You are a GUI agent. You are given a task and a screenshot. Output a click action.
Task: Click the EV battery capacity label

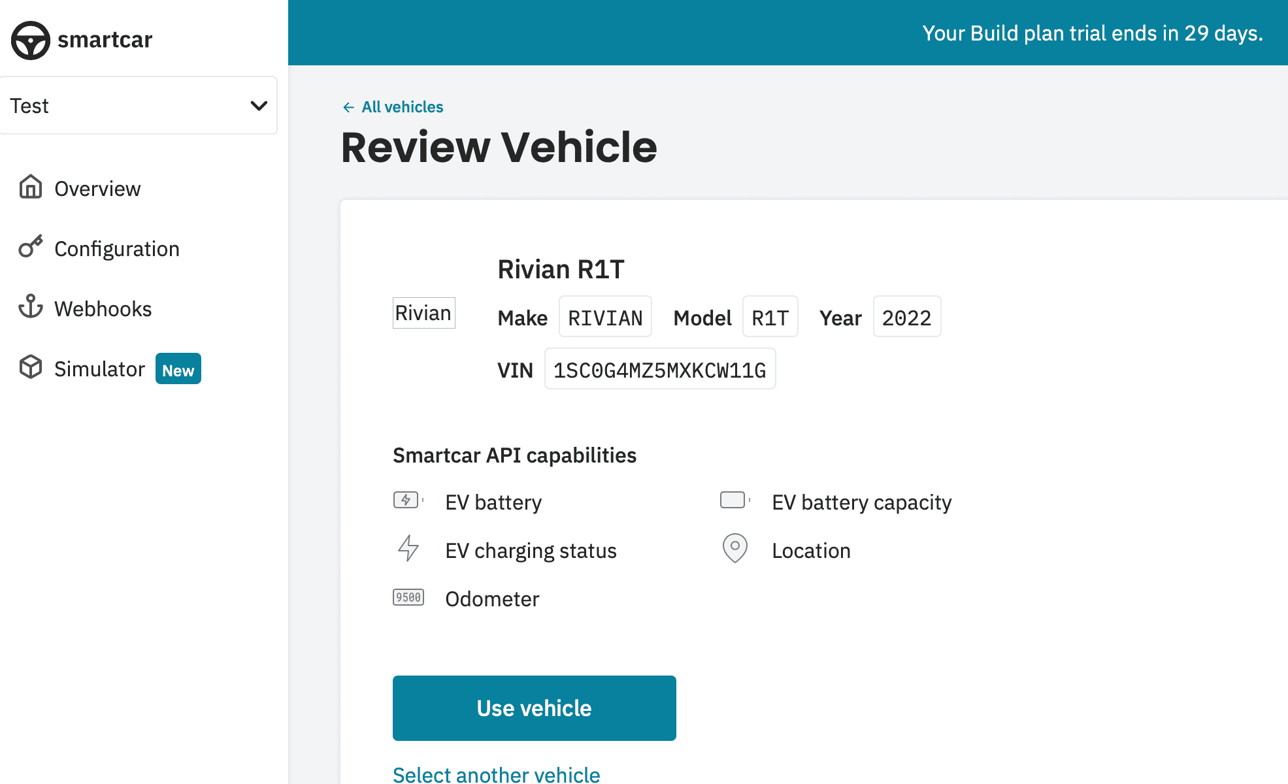click(x=862, y=502)
